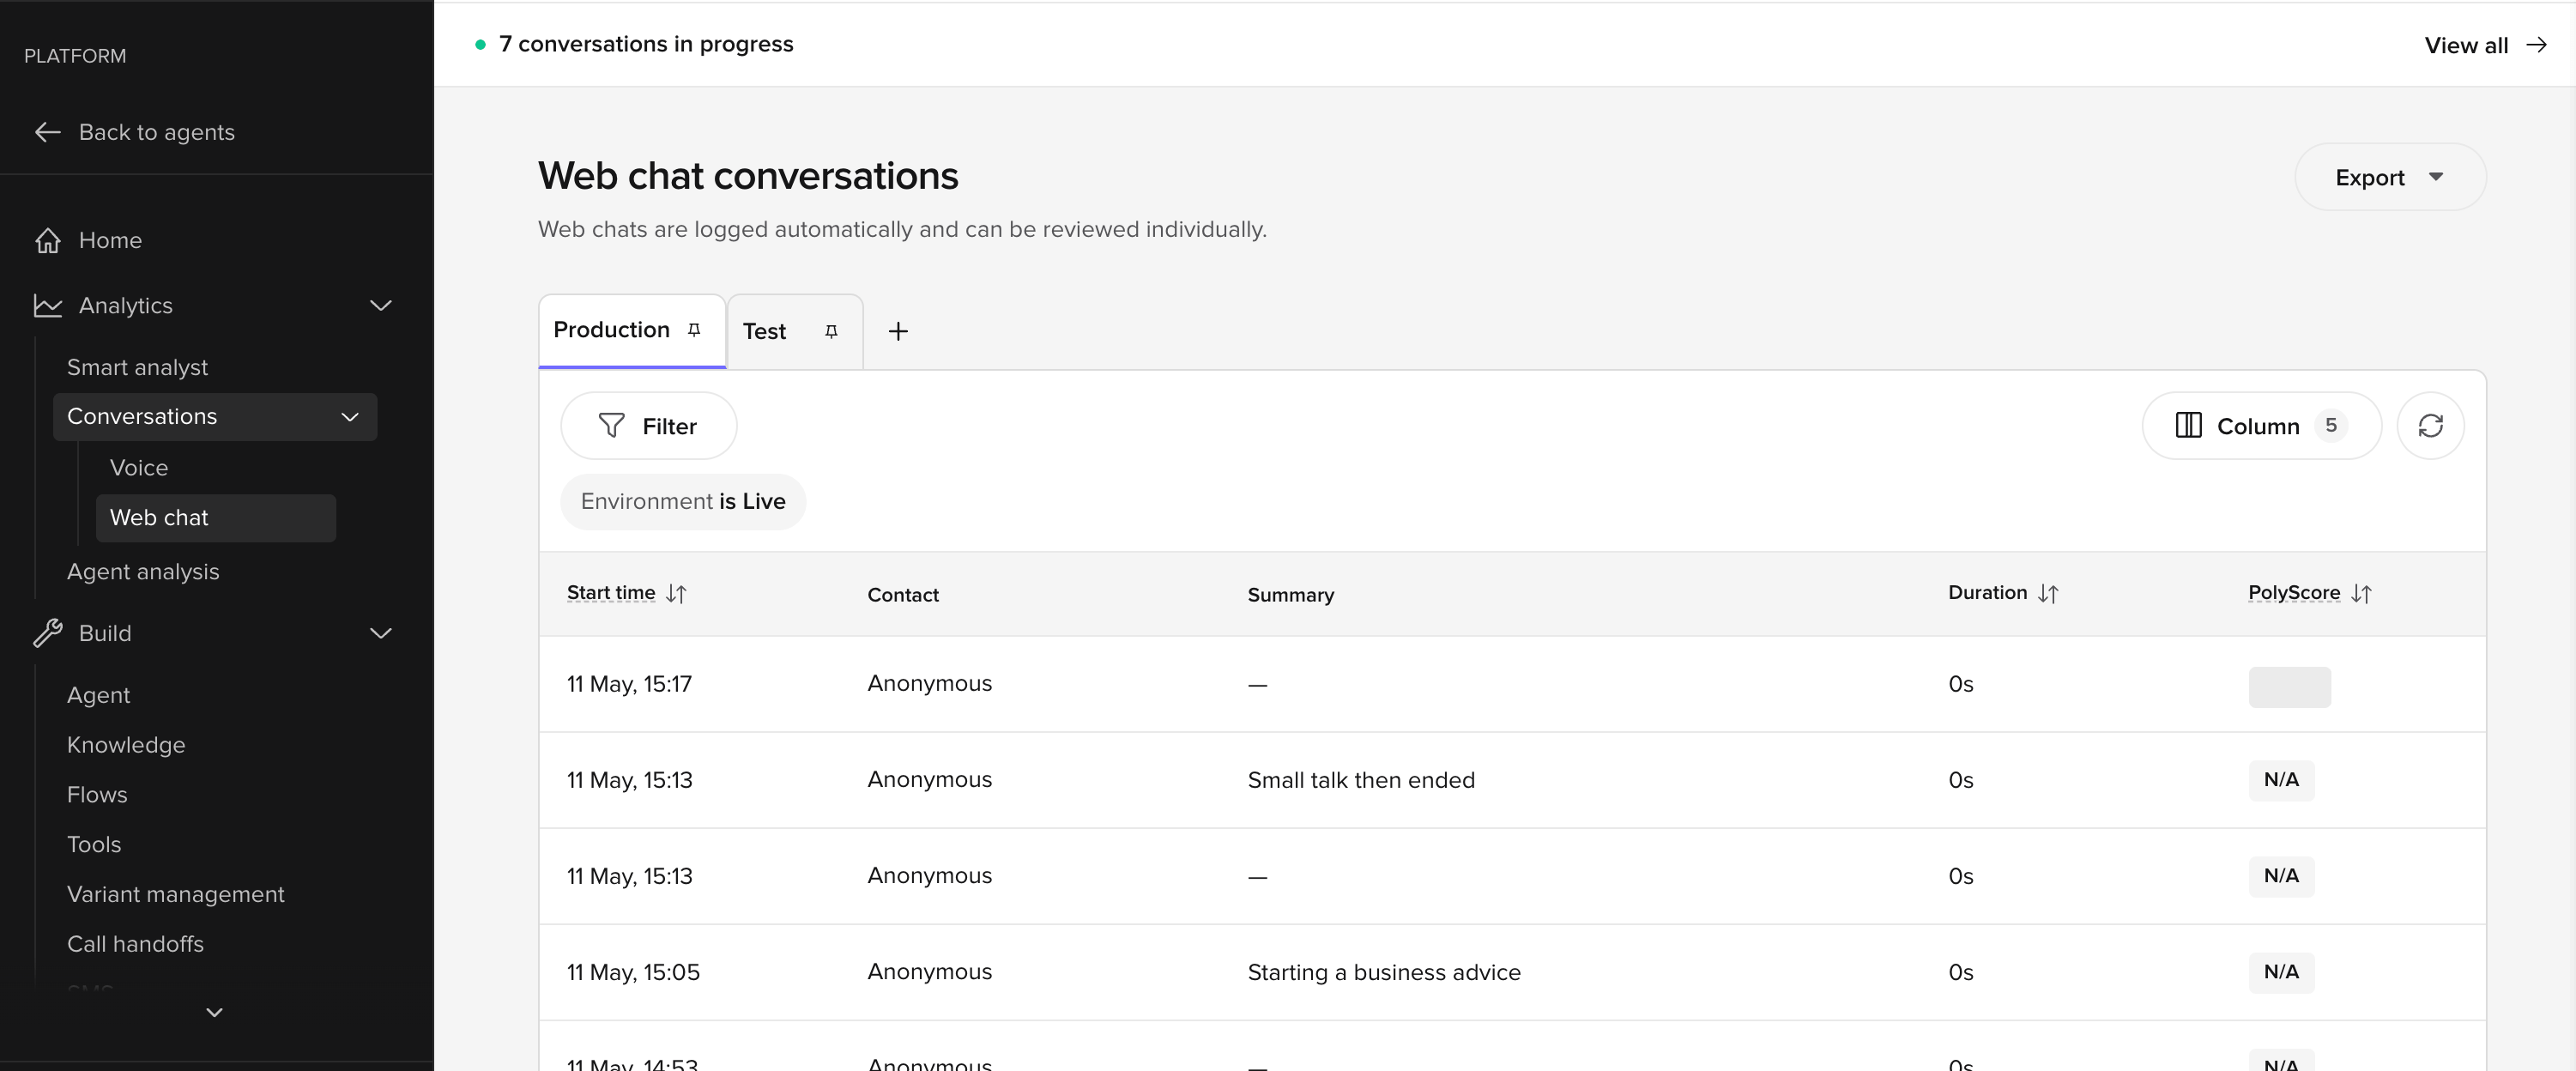This screenshot has height=1071, width=2576.
Task: Open Tools in sidebar
Action: (94, 844)
